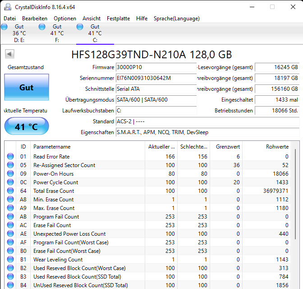This screenshot has width=303, height=289.
Task: Open the Datei menu
Action: click(9, 19)
